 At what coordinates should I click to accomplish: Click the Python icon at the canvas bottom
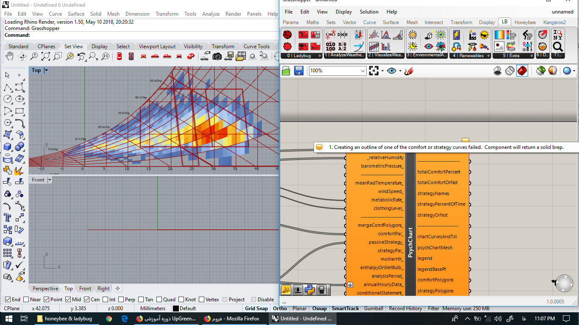310,290
